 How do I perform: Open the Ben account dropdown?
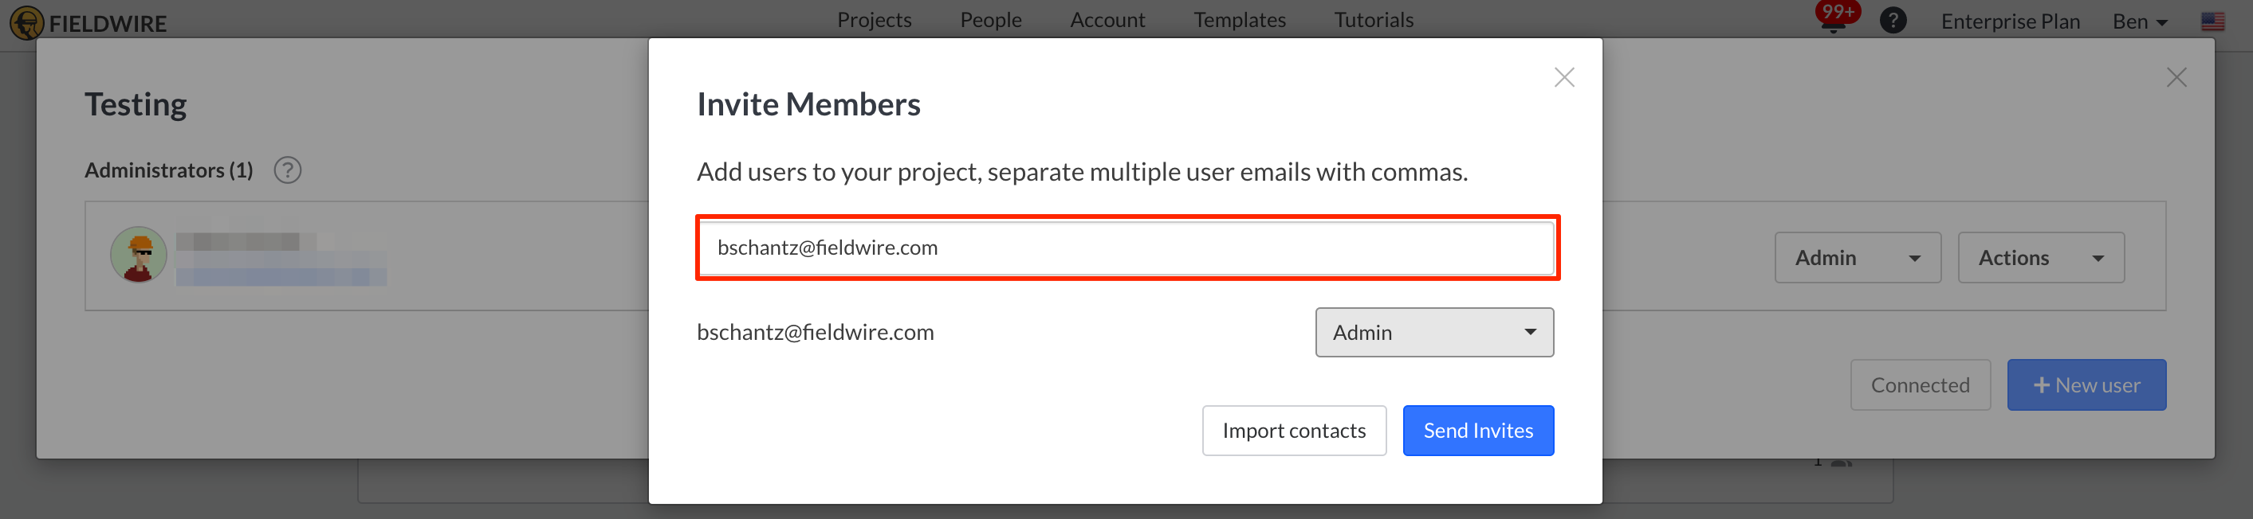coord(2139,21)
